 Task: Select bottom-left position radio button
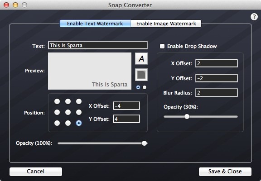click(57, 123)
